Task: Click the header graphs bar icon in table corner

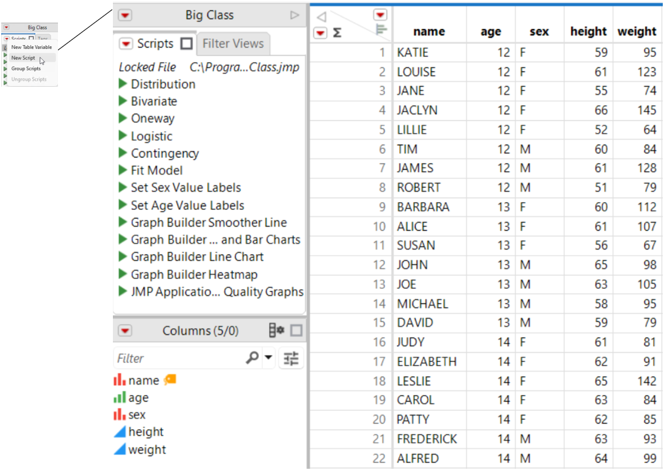Action: tap(381, 29)
